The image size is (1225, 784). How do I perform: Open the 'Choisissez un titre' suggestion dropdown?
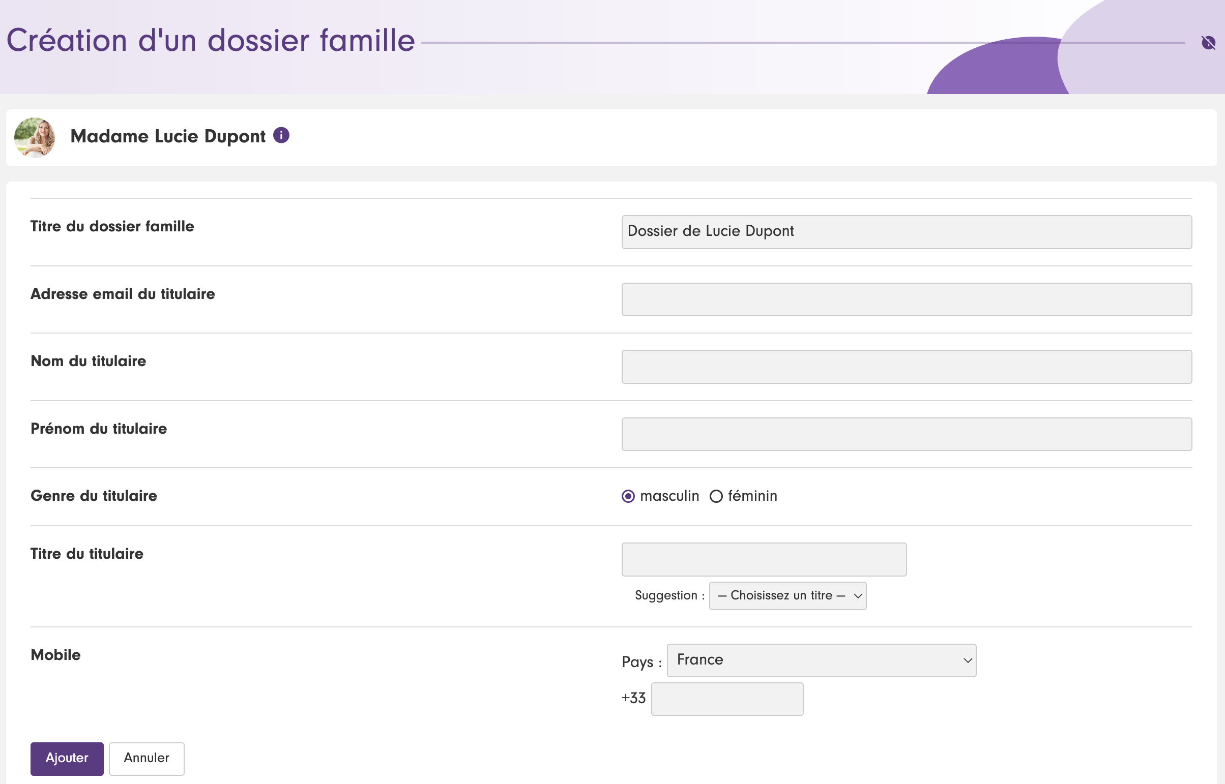click(787, 596)
